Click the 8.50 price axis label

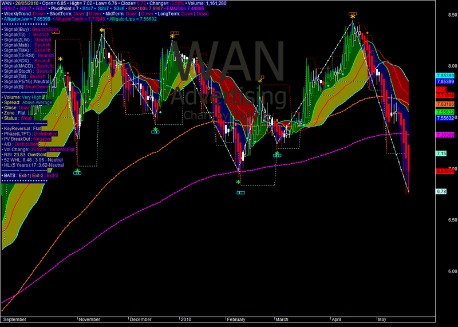click(x=452, y=15)
